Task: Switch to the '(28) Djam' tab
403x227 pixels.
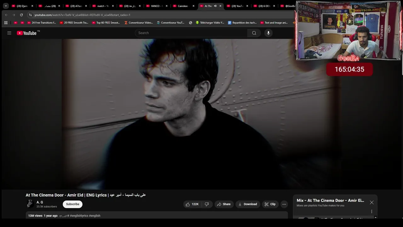Action: point(22,6)
